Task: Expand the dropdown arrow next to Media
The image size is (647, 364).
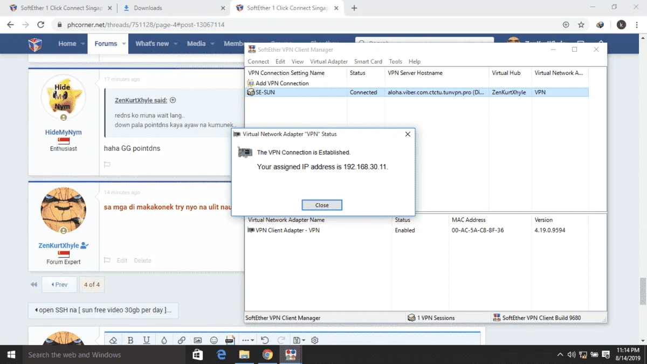Action: pyautogui.click(x=212, y=44)
